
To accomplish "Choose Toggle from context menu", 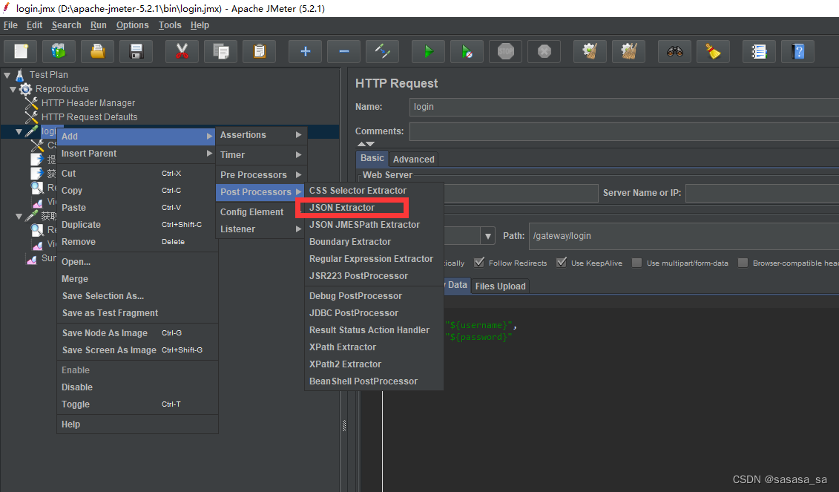I will [x=137, y=404].
